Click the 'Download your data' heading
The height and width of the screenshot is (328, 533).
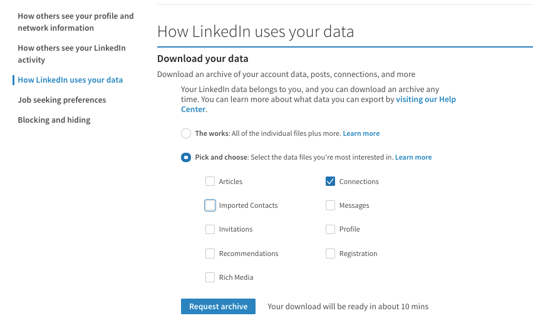pos(202,59)
